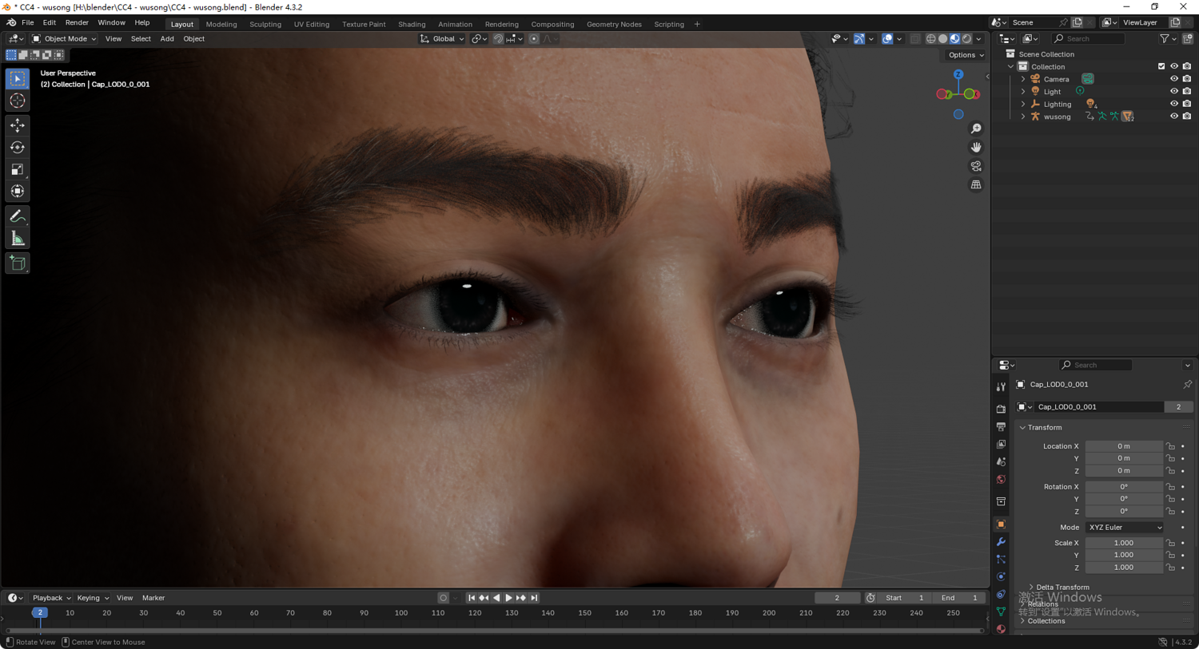1199x649 pixels.
Task: Open the Output properties tab
Action: [x=1001, y=427]
